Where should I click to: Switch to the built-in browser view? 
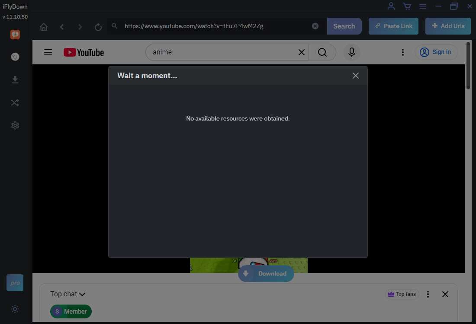[15, 57]
